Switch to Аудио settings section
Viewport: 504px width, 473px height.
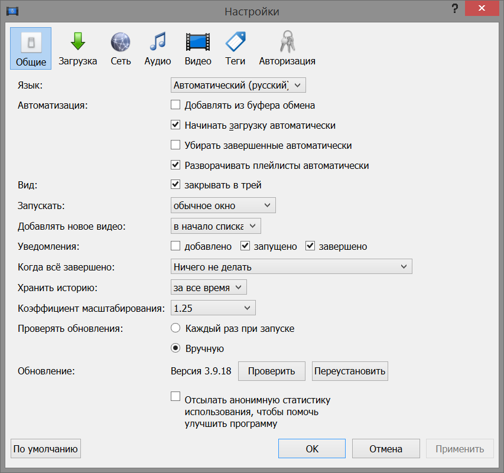[x=158, y=48]
